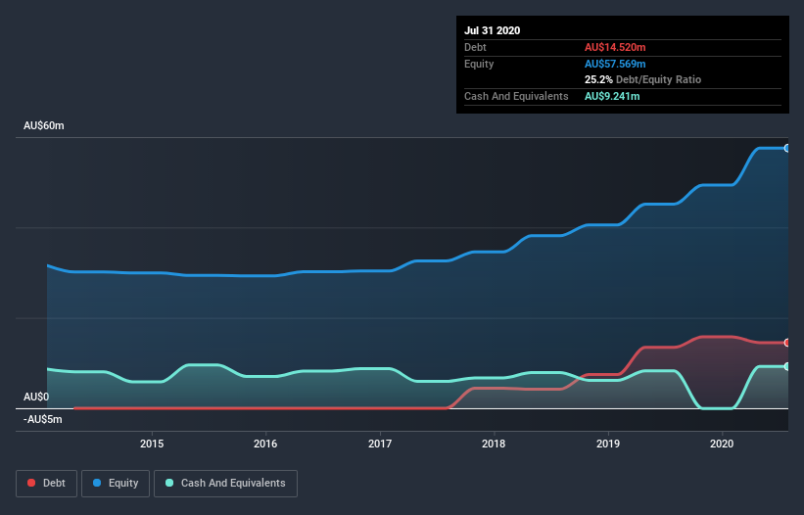Click the 2019 x-axis label

point(608,444)
